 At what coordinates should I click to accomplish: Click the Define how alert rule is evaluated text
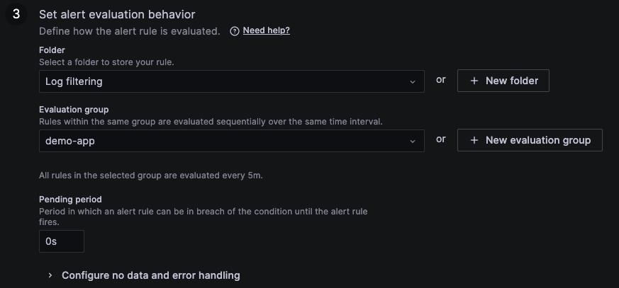[x=129, y=31]
